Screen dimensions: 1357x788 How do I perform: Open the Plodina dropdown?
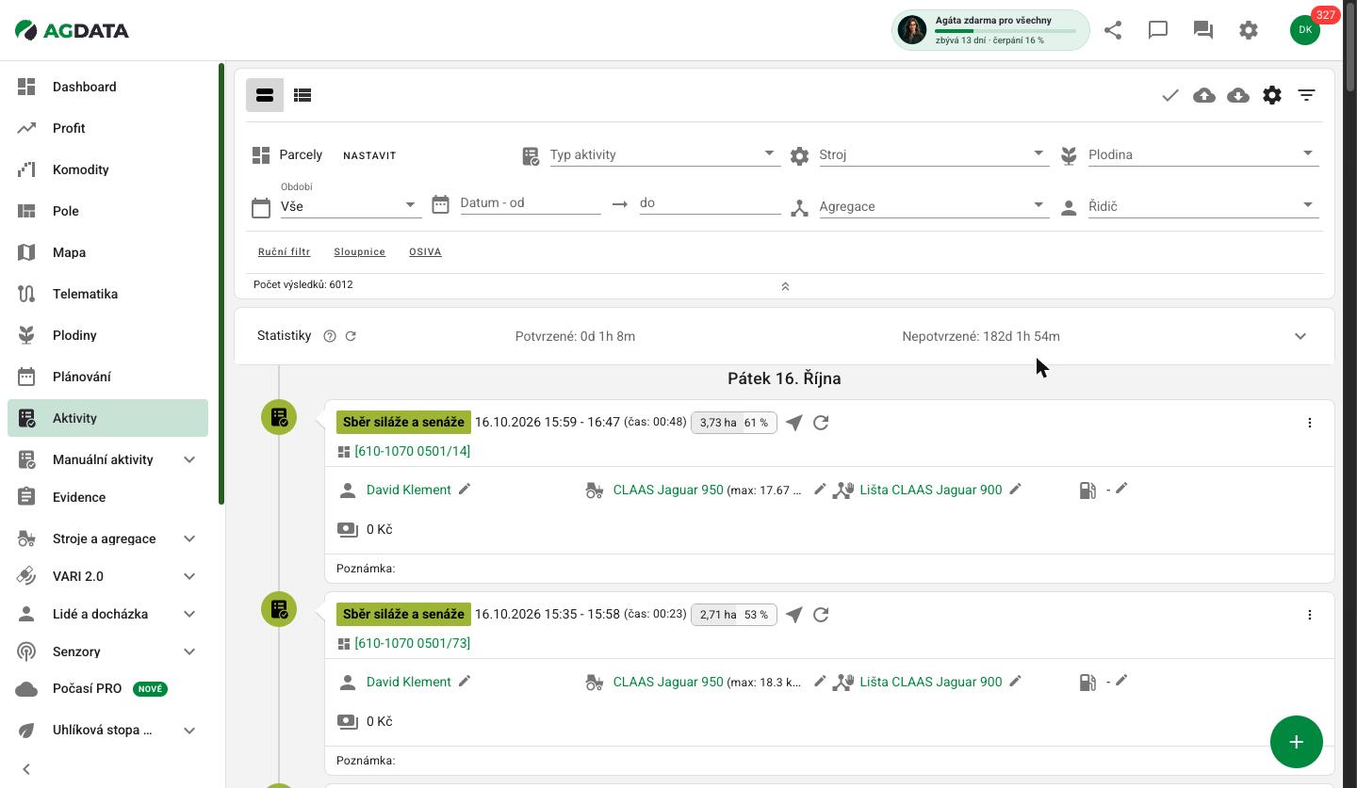coord(1203,154)
